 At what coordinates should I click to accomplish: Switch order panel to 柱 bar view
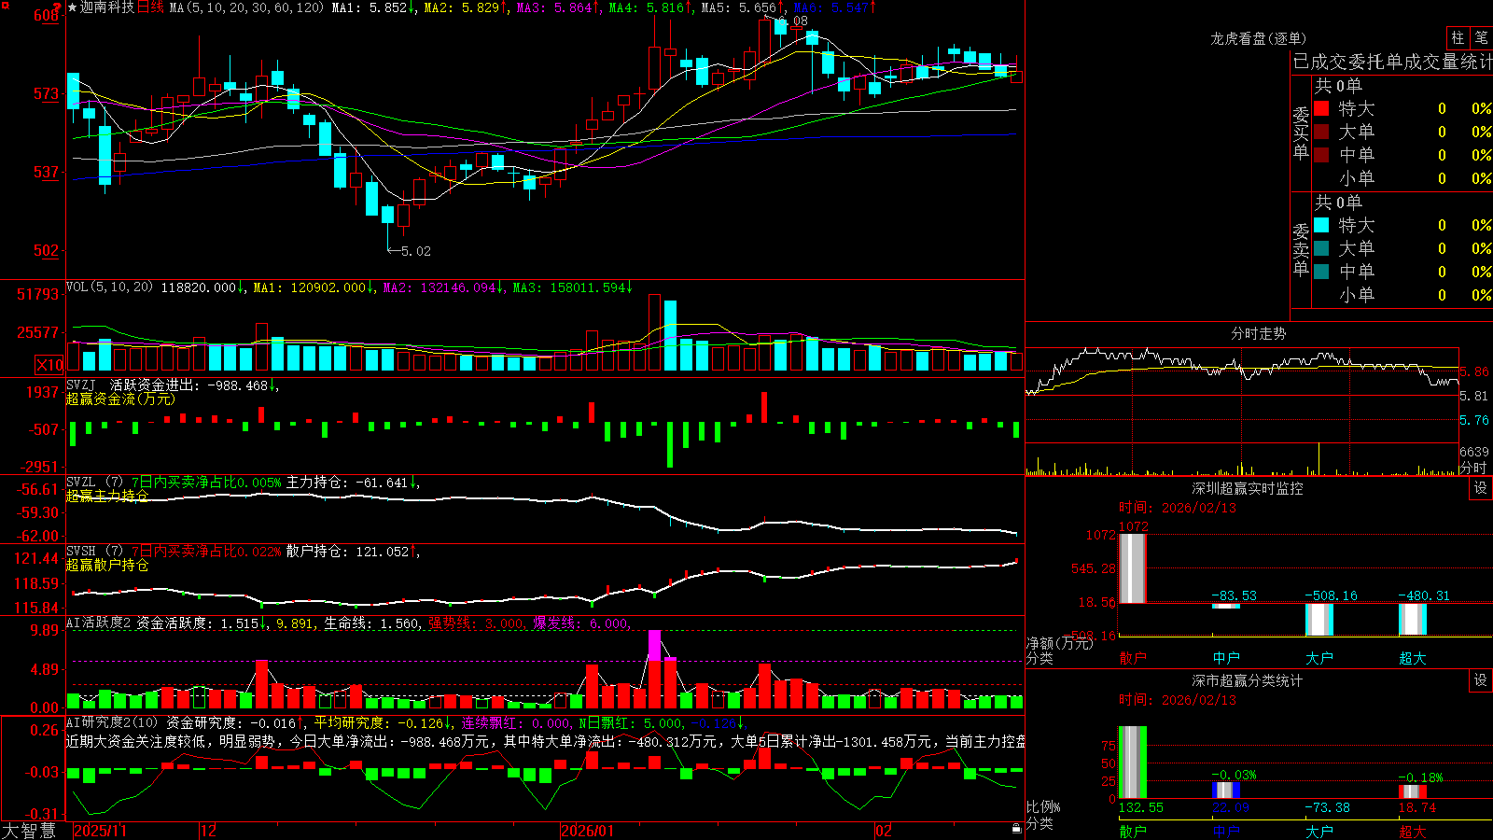pyautogui.click(x=1458, y=37)
